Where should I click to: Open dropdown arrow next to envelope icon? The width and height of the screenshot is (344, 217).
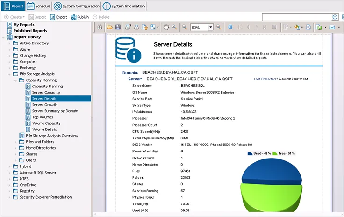click(x=339, y=27)
